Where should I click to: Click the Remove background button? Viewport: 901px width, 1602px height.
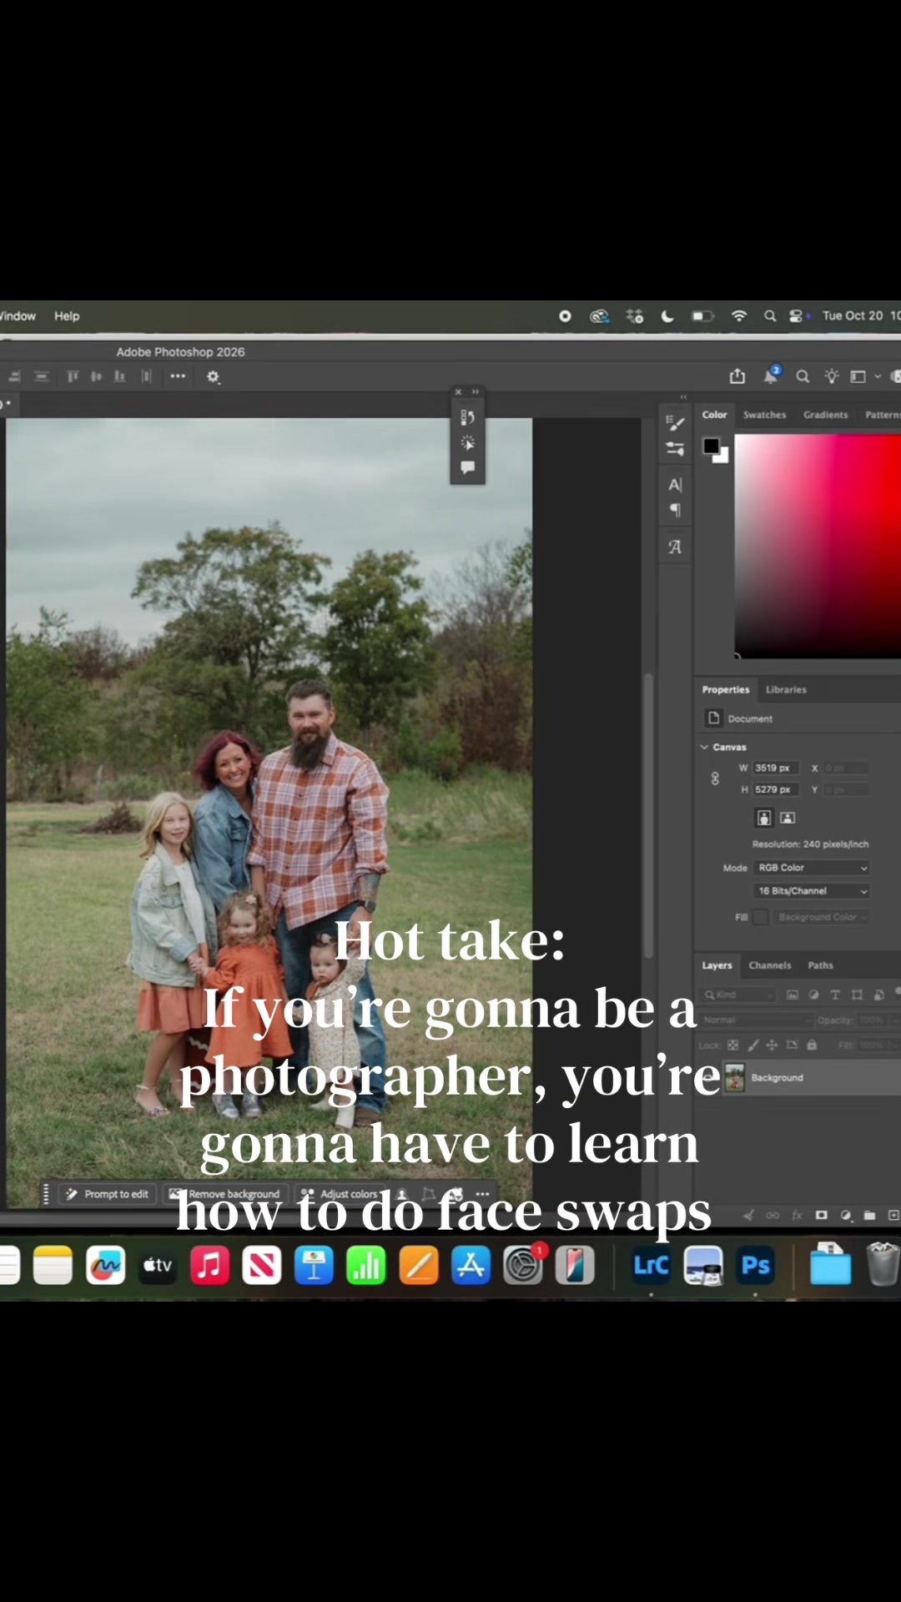(x=225, y=1194)
